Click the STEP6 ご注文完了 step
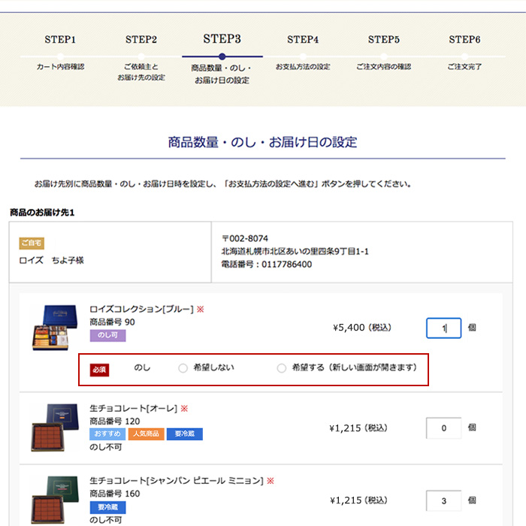526x526 pixels. tap(464, 53)
